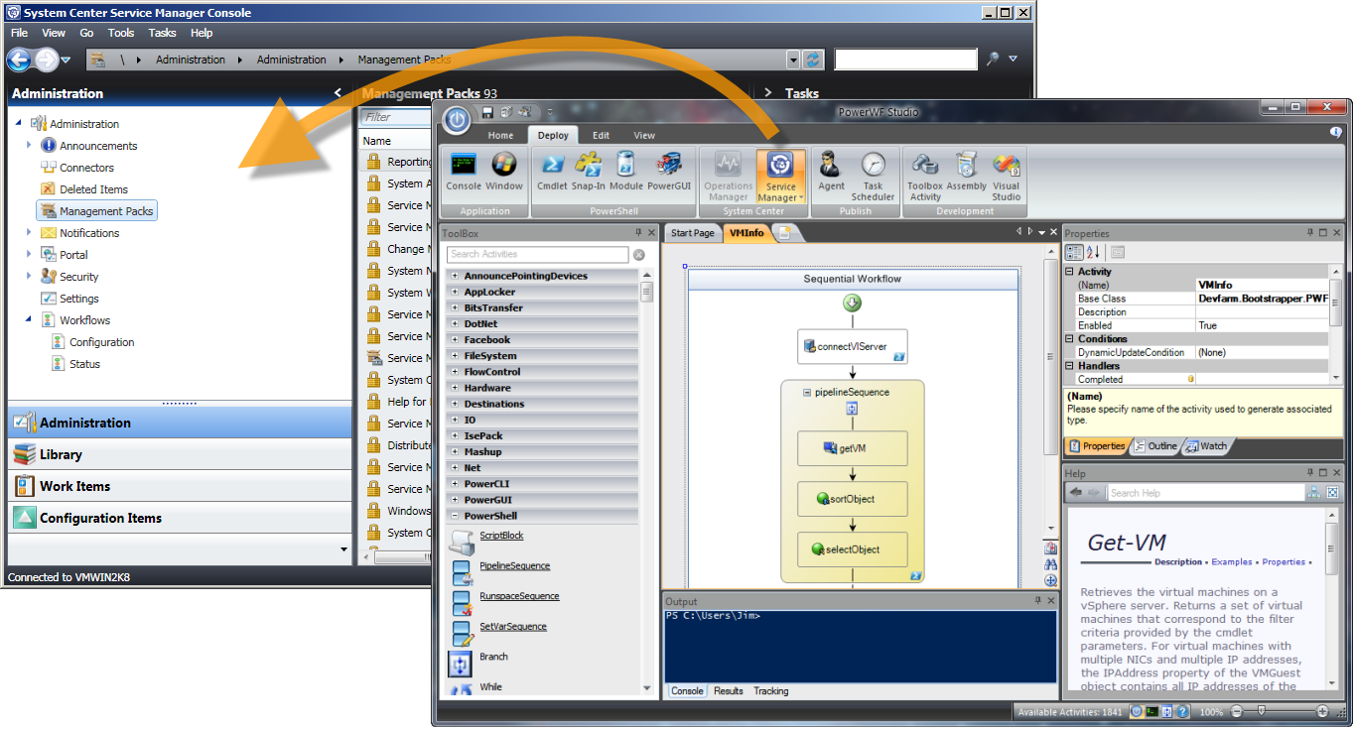Pin the ToolBox panel with auto-hide
This screenshot has width=1355, height=730.
point(638,233)
